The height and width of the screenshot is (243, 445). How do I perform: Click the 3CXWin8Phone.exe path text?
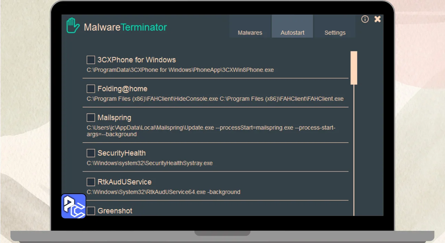180,70
